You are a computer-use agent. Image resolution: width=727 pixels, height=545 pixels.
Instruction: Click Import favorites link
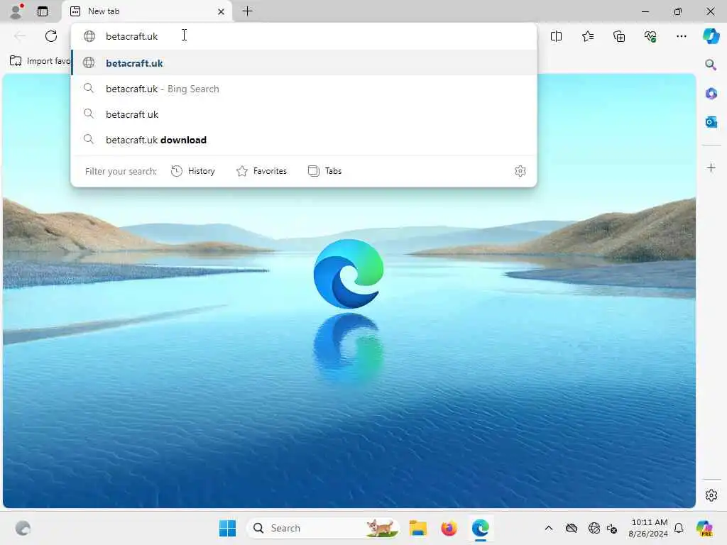click(40, 61)
